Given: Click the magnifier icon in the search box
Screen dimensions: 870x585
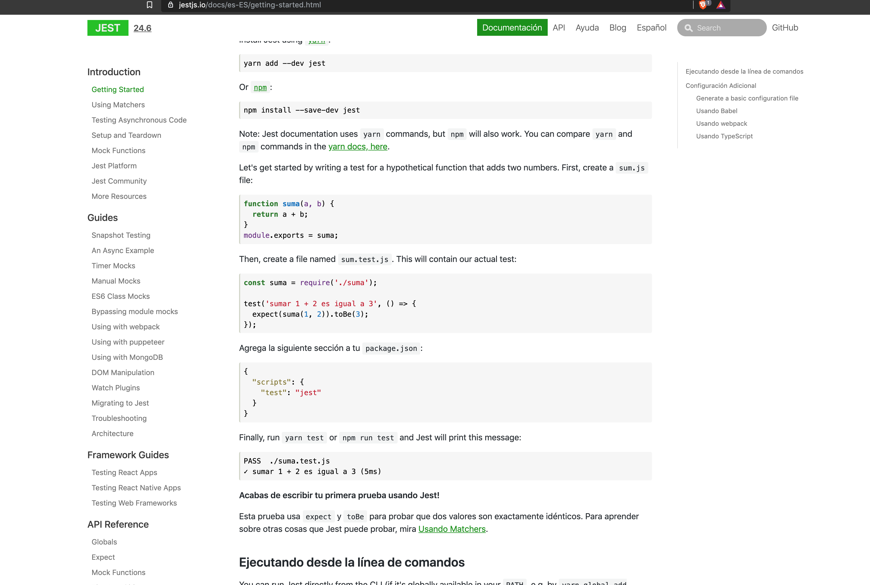Looking at the screenshot, I should pyautogui.click(x=689, y=28).
